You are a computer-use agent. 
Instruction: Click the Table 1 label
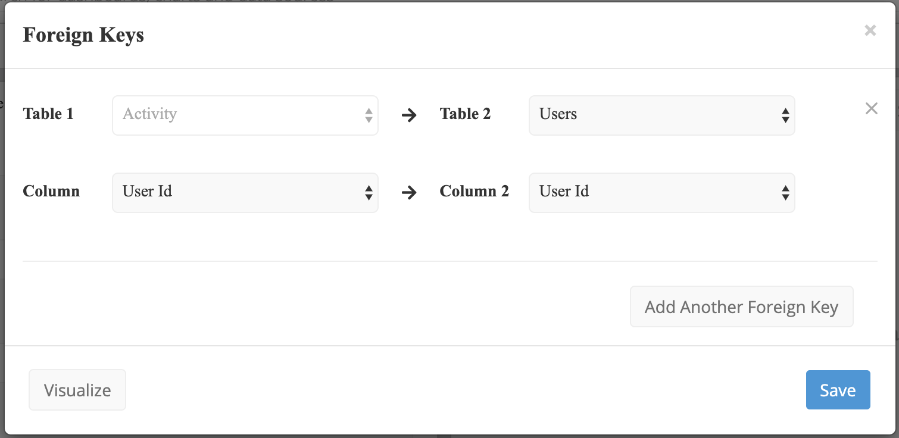pos(48,114)
